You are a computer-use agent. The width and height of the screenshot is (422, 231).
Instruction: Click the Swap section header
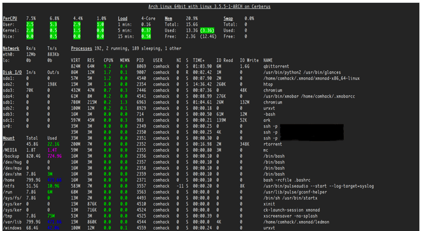coord(228,19)
